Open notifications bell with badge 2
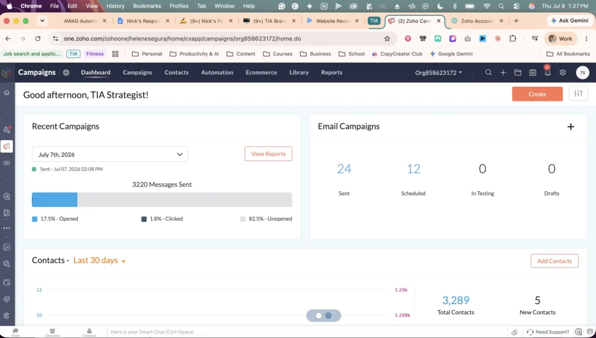The image size is (596, 338). pos(547,72)
